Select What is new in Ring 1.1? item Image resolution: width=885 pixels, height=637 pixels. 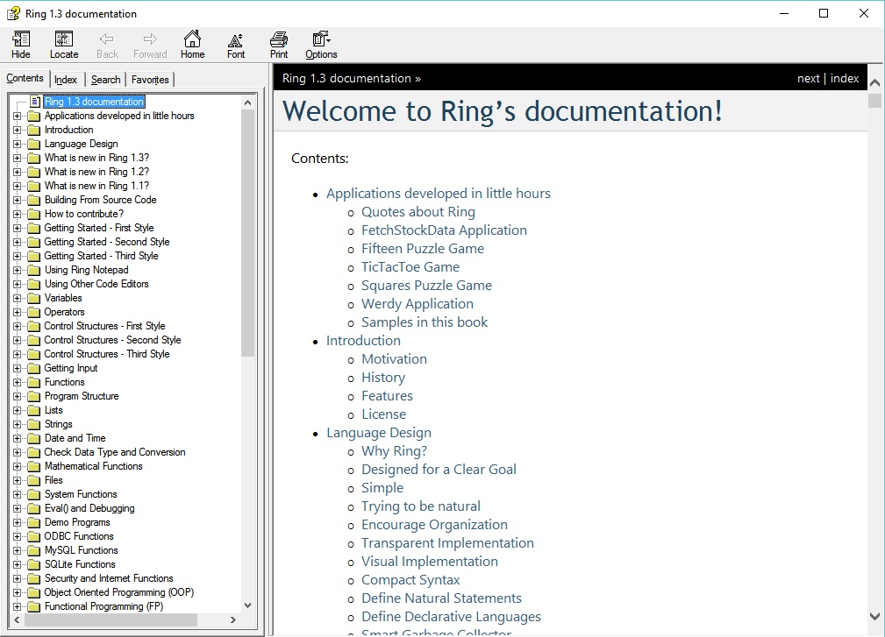click(96, 186)
